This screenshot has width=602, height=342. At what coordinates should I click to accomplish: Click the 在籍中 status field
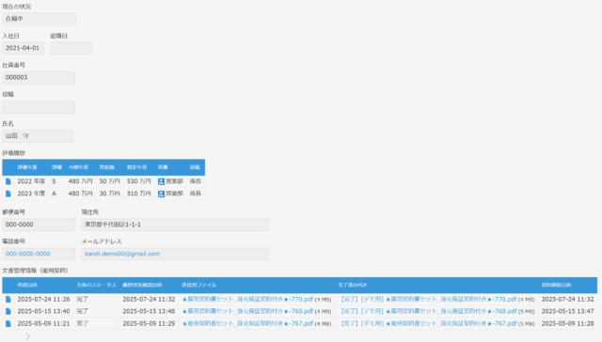tap(39, 19)
